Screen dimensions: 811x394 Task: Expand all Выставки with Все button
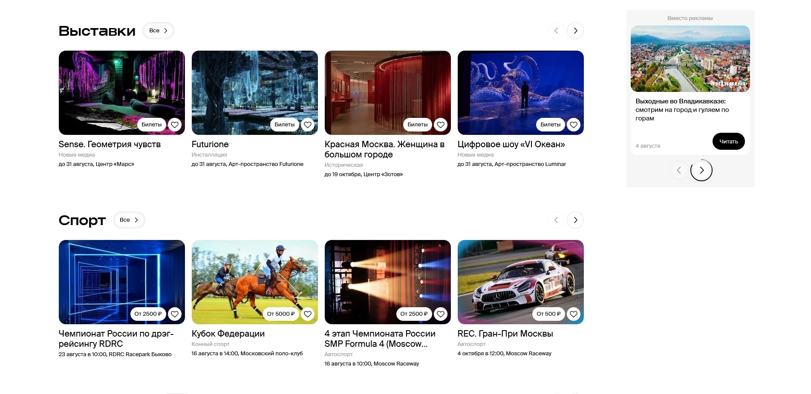click(158, 31)
